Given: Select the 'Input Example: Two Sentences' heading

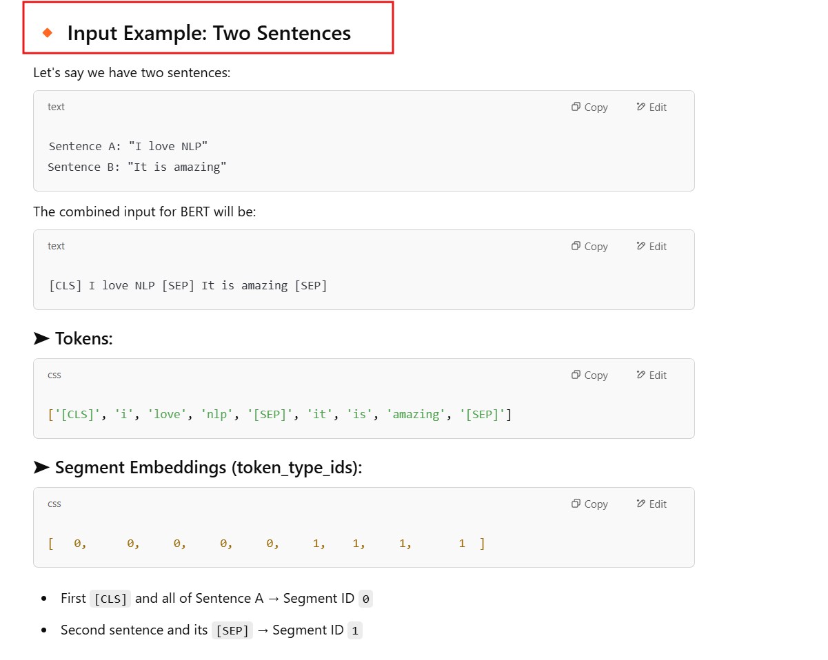Looking at the screenshot, I should 209,33.
